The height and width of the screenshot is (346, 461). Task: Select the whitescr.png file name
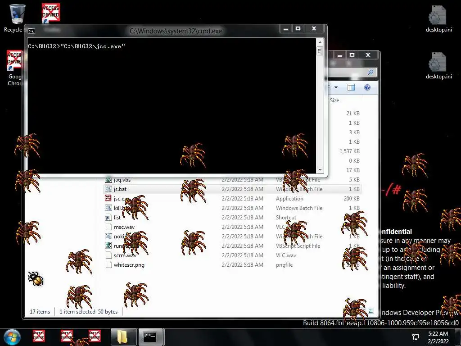129,265
